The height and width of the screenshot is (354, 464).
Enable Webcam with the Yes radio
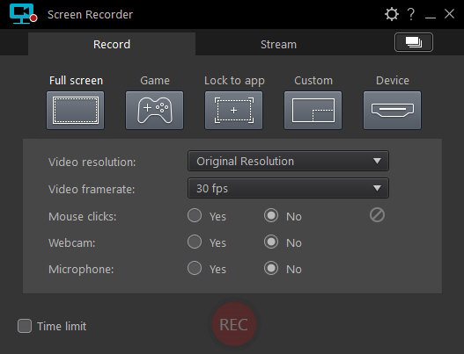click(195, 242)
